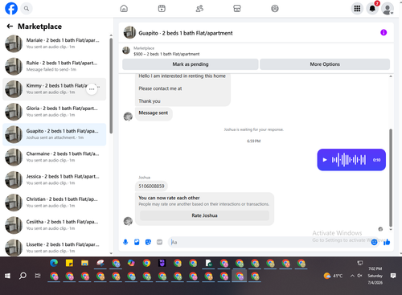Open options menu for Kimmy conversation
The width and height of the screenshot is (402, 295).
pos(92,89)
